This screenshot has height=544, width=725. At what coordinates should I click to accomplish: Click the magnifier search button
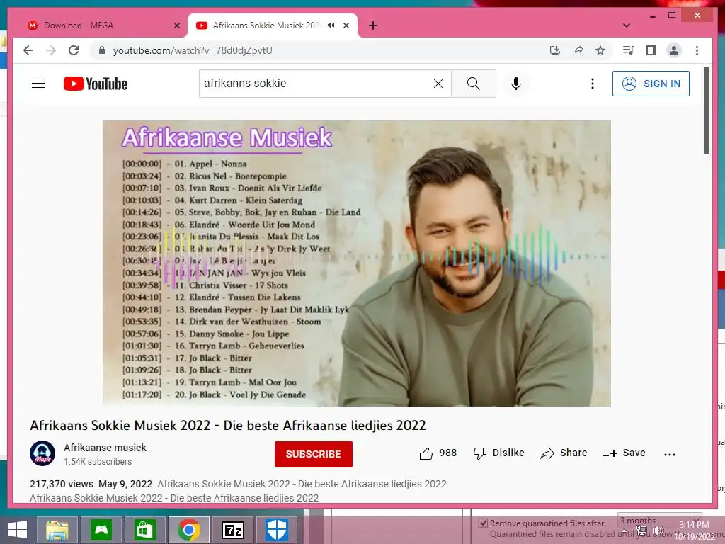coord(474,84)
